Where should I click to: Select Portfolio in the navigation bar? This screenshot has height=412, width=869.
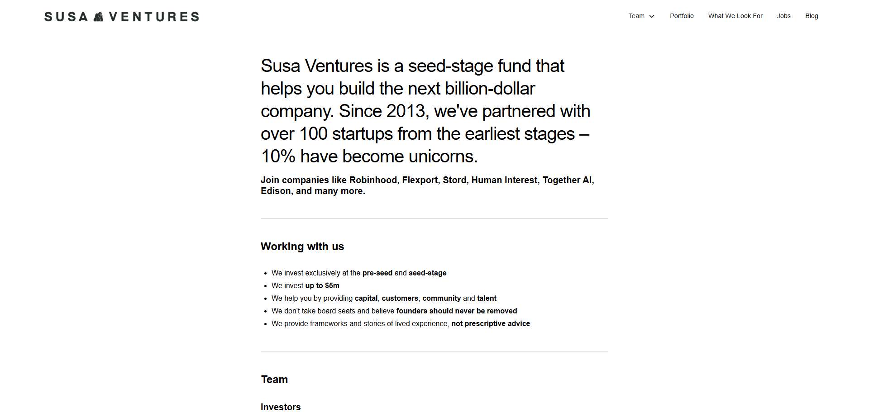coord(682,16)
